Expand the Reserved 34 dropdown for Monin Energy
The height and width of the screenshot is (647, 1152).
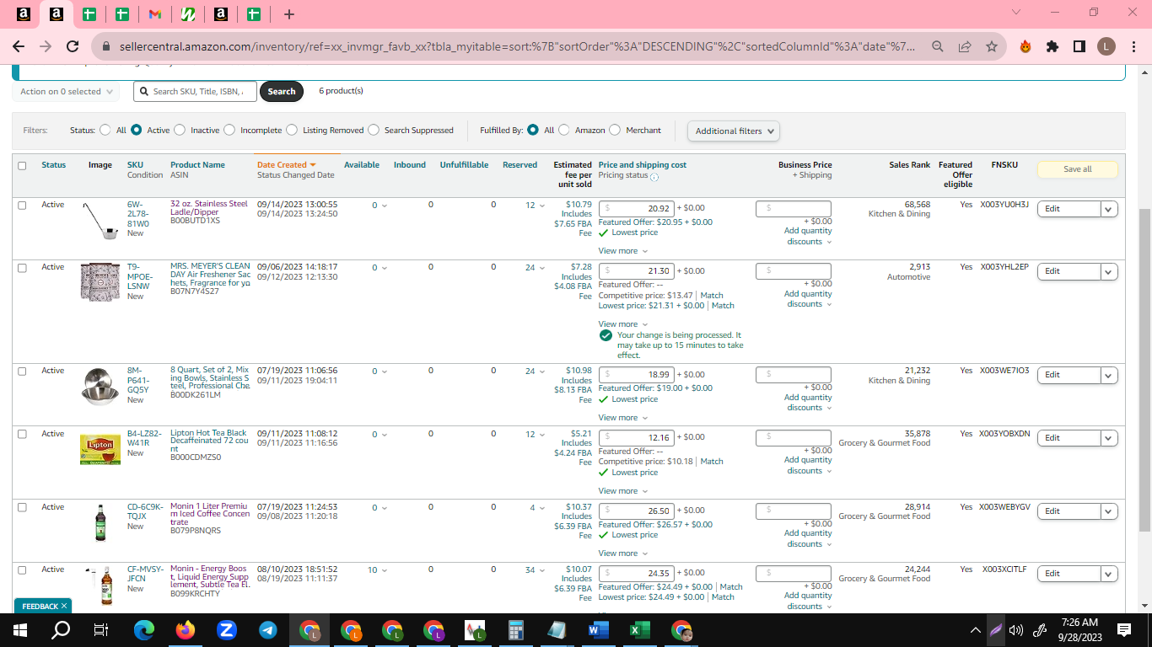click(535, 570)
